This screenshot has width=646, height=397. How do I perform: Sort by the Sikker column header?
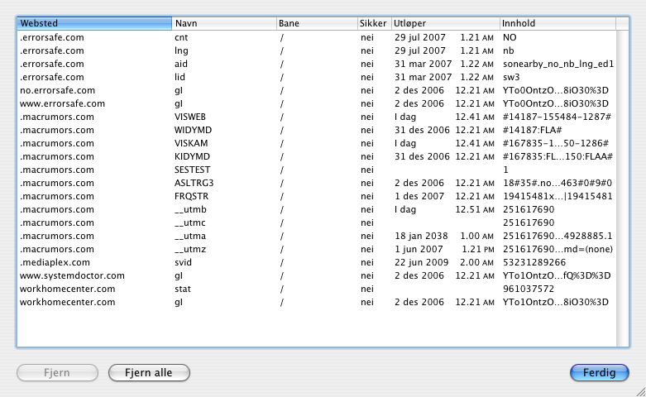point(374,23)
